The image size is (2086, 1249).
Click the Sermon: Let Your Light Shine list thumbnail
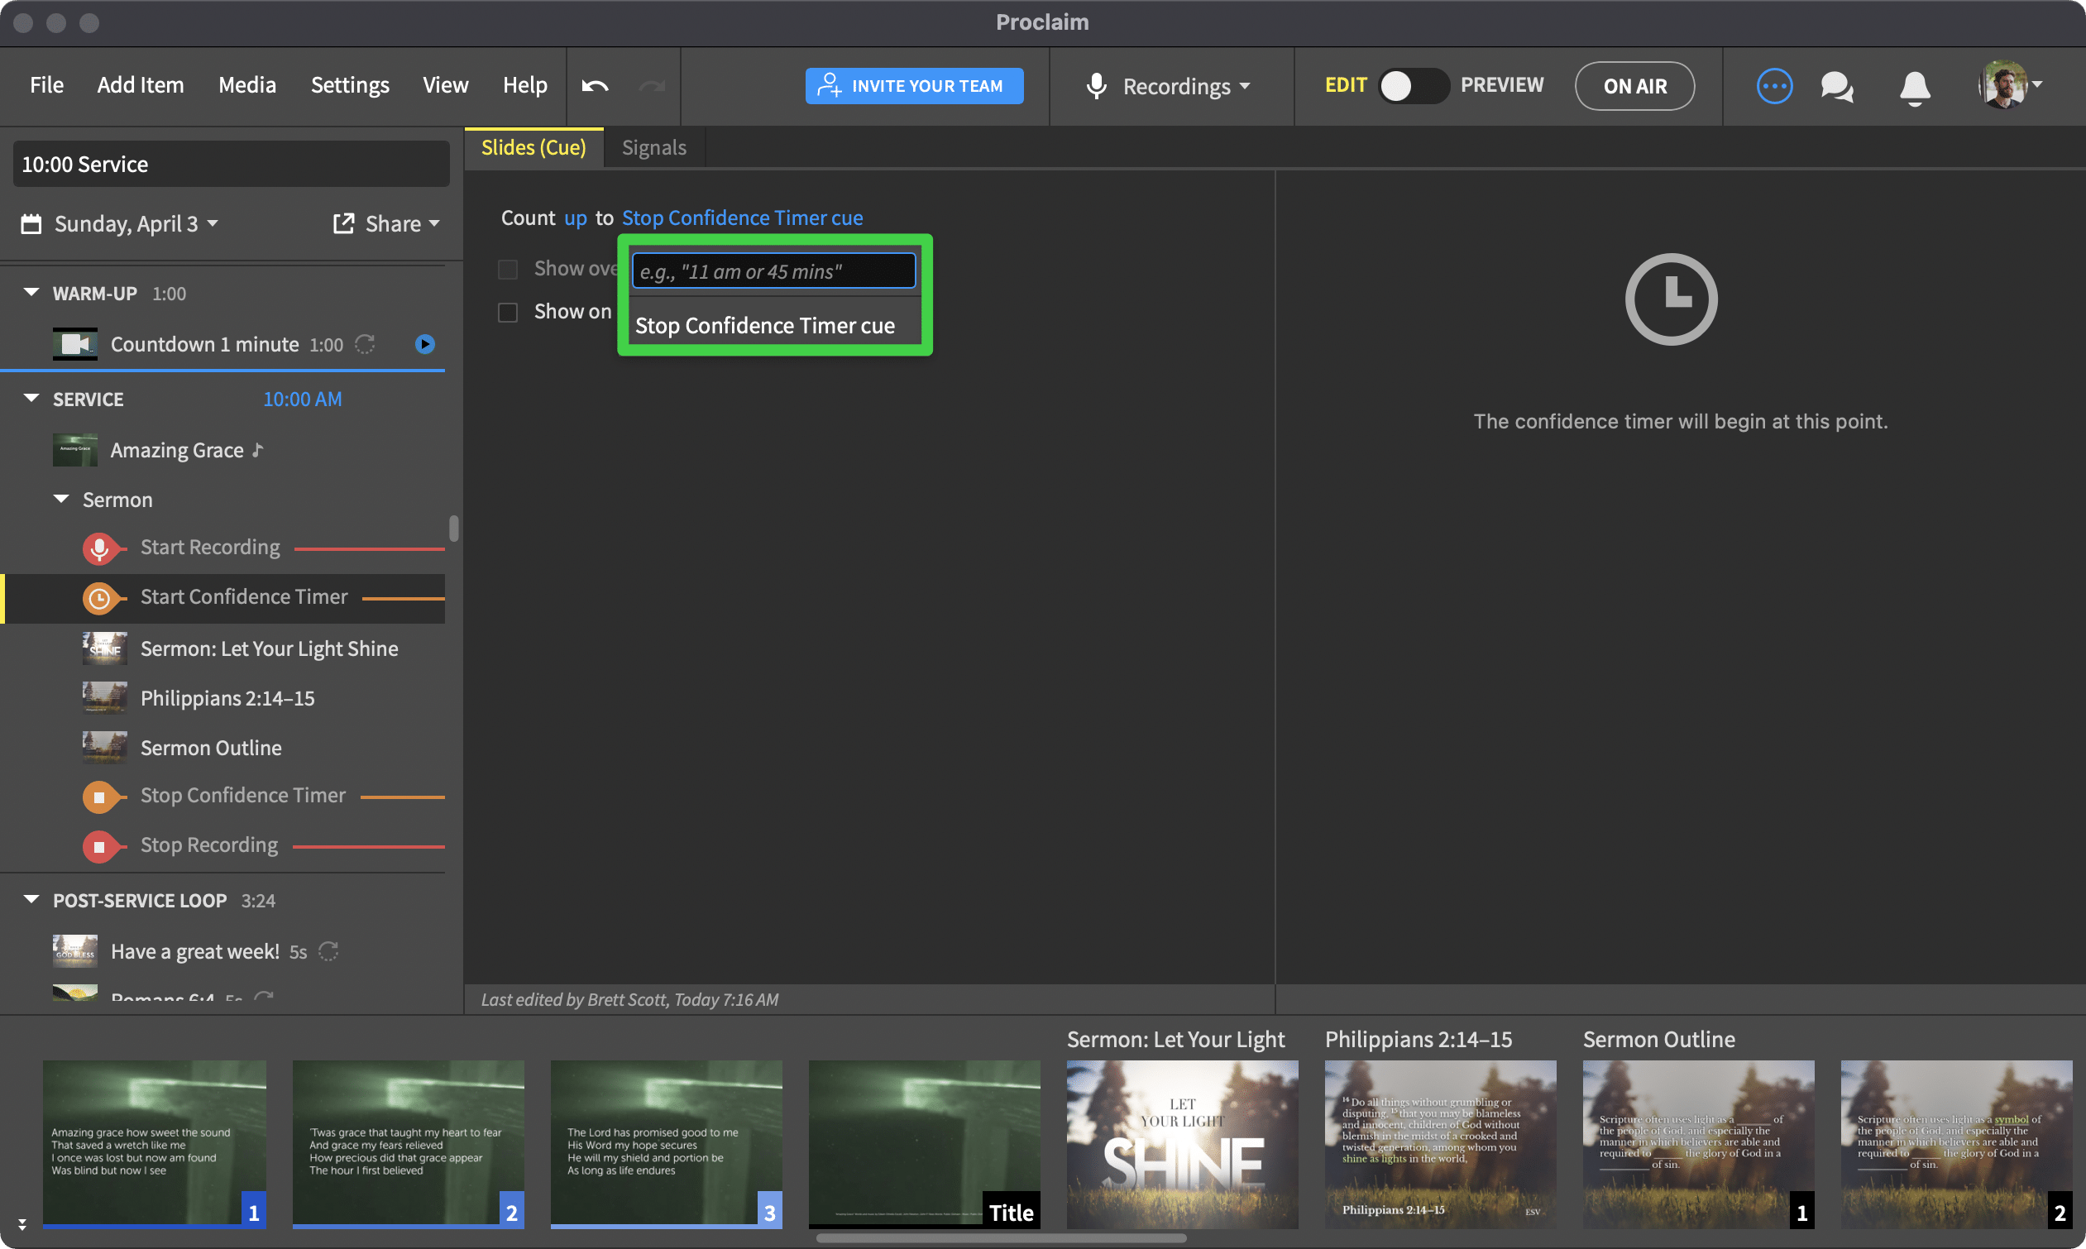[104, 649]
